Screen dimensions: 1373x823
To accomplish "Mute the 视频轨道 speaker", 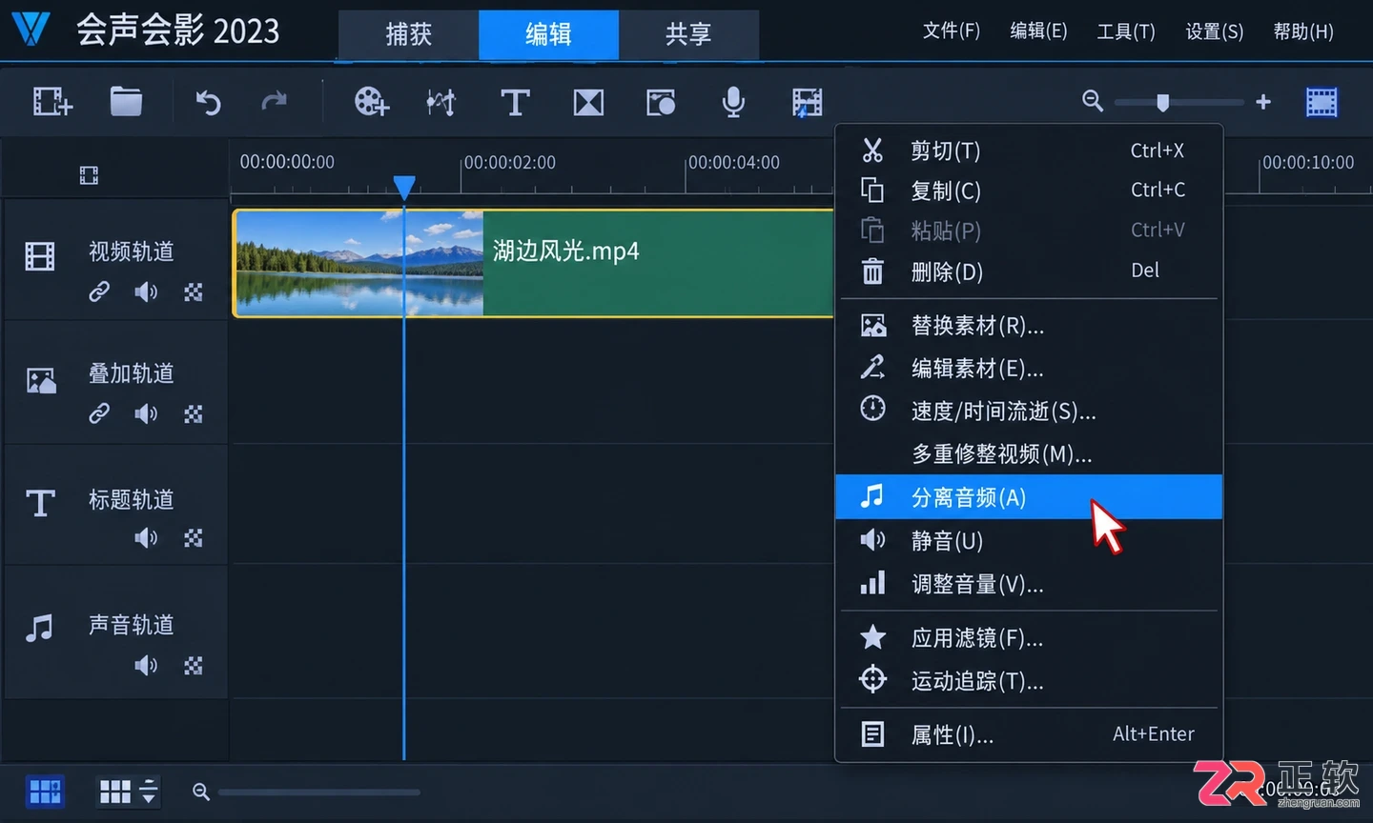I will tap(146, 291).
